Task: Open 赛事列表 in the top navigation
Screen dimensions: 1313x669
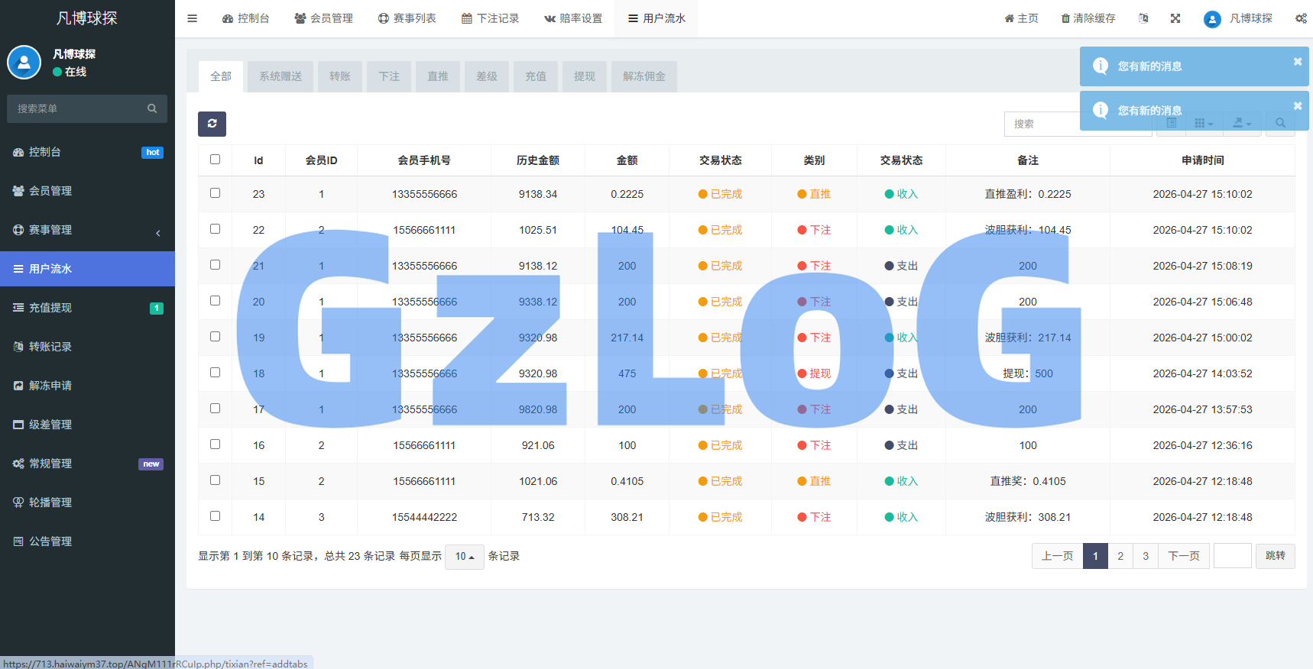Action: tap(407, 18)
